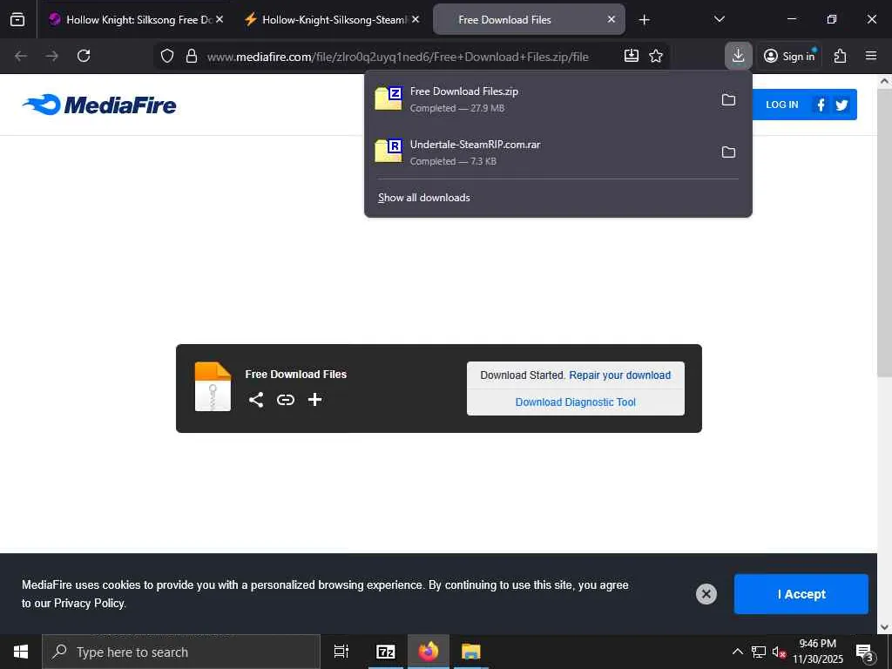
Task: Click the zip file thumbnail on download card
Action: pyautogui.click(x=213, y=387)
